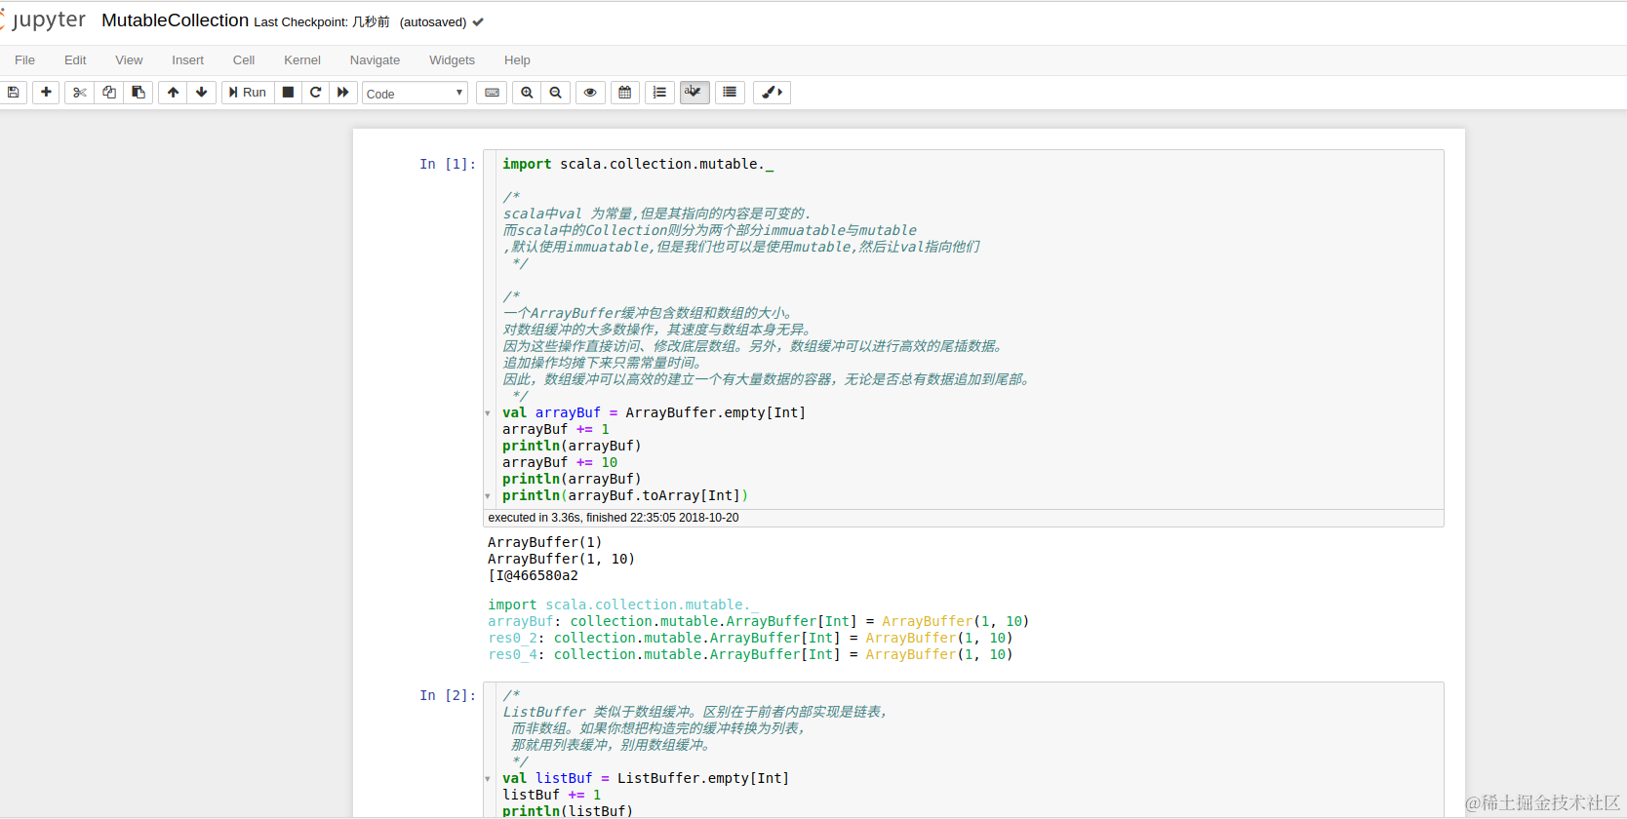Save the notebook with the floppy disk icon
Screen dimensions: 1627x819
(13, 93)
